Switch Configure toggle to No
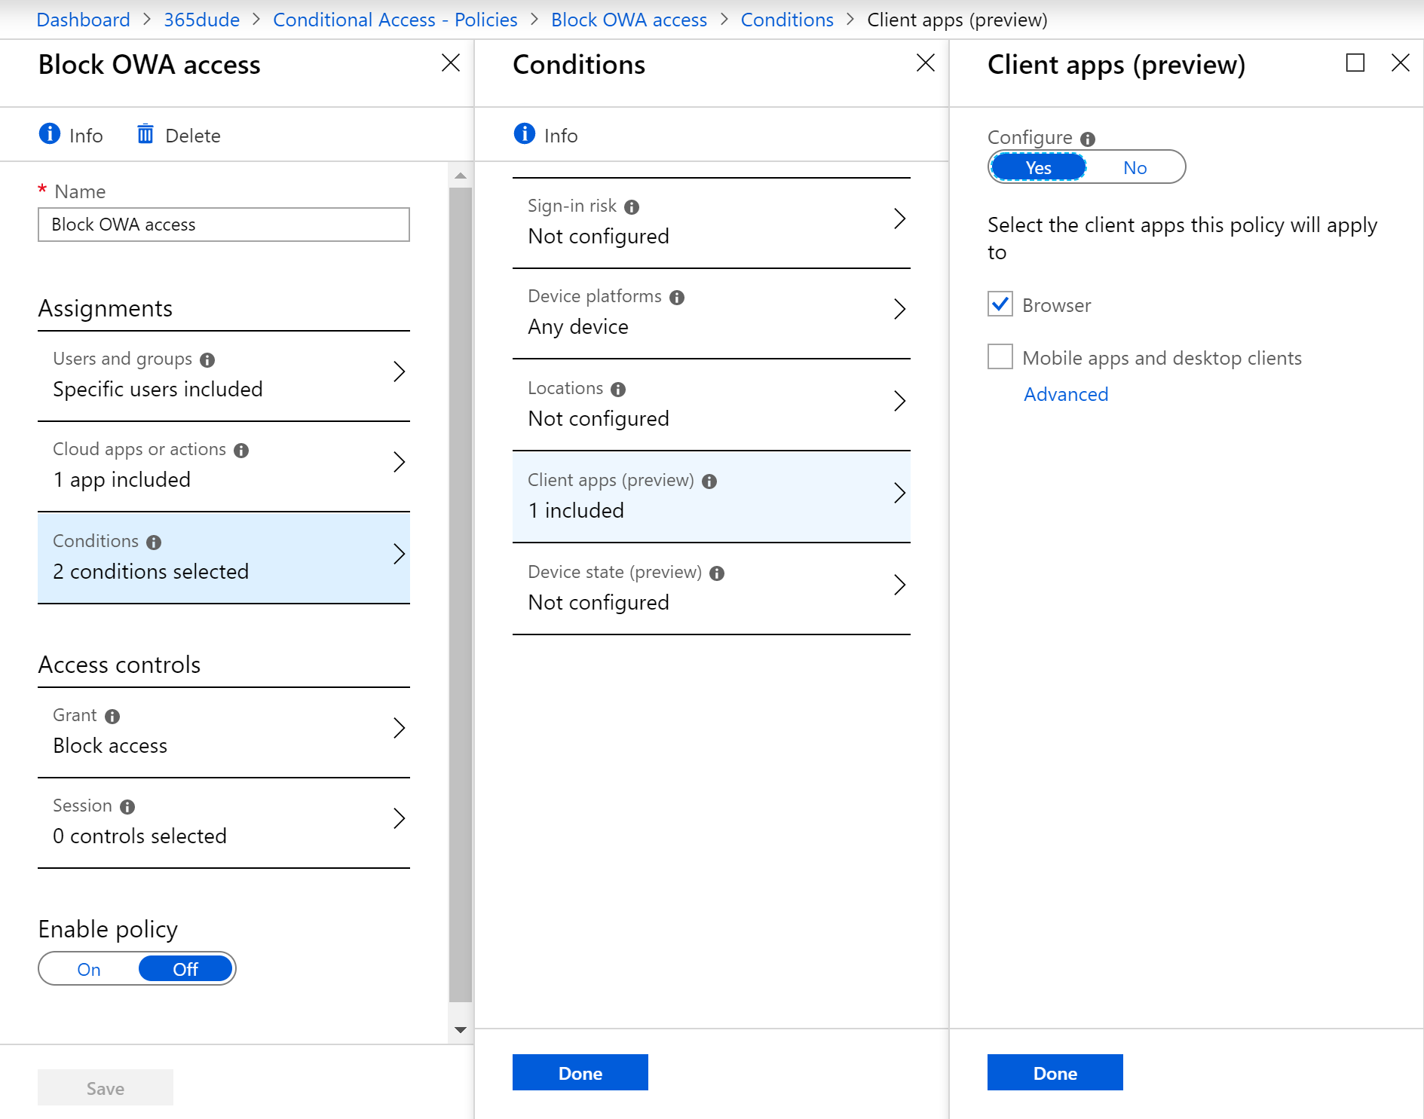Viewport: 1424px width, 1119px height. [1135, 167]
